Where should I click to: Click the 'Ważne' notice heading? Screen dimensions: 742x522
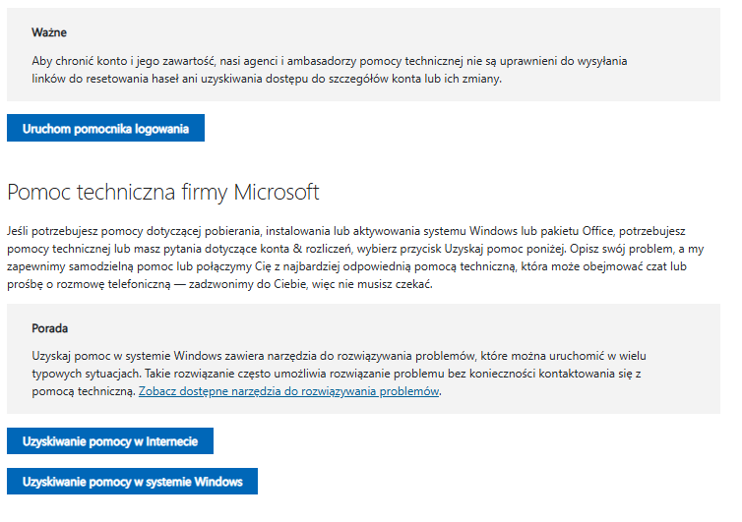coord(49,32)
